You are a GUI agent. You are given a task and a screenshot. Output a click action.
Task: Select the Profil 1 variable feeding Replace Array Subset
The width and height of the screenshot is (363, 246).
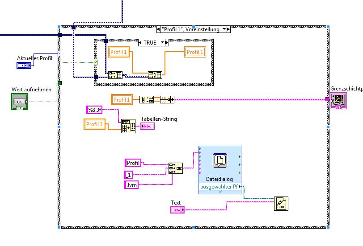pyautogui.click(x=118, y=52)
